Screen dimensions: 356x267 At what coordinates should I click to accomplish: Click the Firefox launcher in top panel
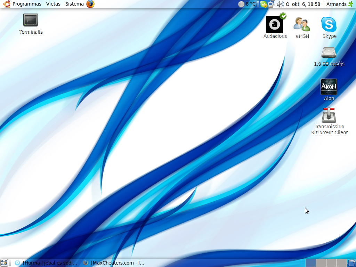tap(90, 4)
